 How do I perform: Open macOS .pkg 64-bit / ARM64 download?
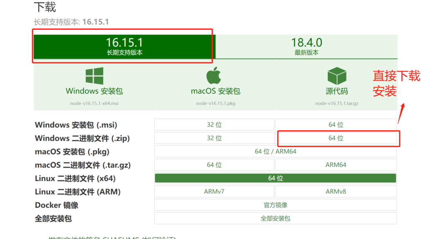[275, 151]
